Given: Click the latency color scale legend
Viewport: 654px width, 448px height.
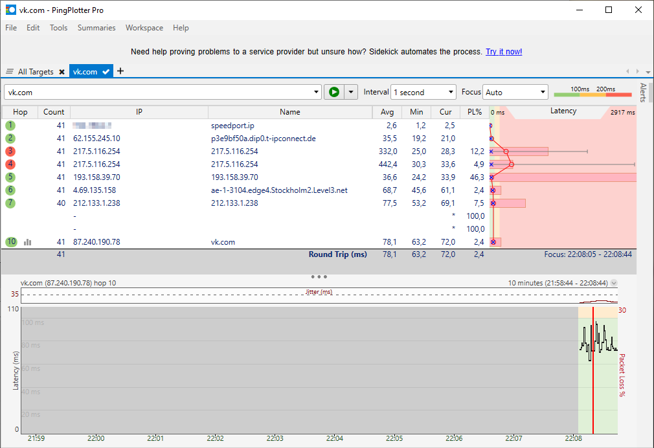Looking at the screenshot, I should coord(592,91).
